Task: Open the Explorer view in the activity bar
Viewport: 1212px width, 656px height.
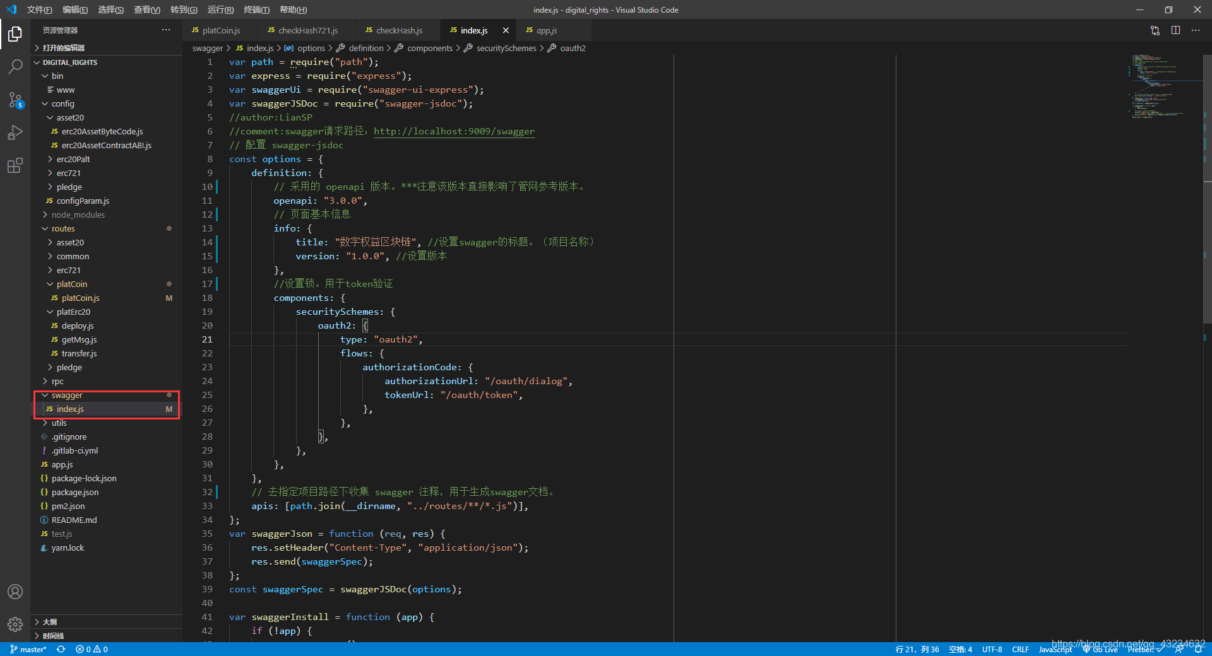Action: pyautogui.click(x=15, y=33)
